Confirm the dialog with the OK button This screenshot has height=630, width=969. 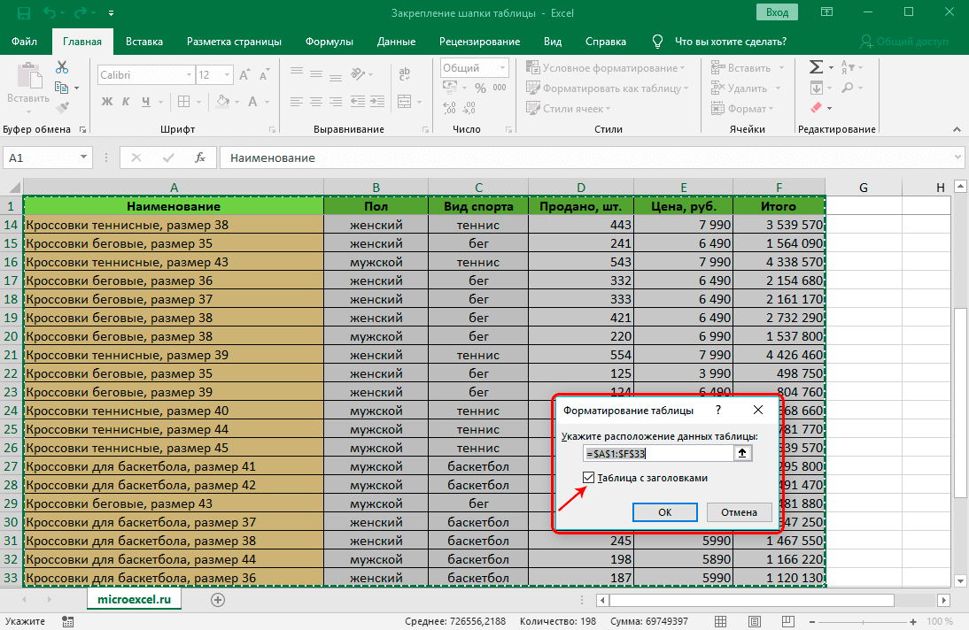coord(664,512)
